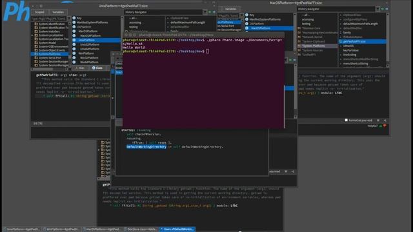The image size is (413, 232).
Task: Click class icon beside Win64Platform
Action: click(x=74, y=62)
